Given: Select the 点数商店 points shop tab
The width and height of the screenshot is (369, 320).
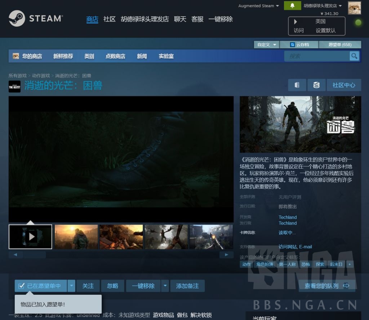Looking at the screenshot, I should point(115,56).
